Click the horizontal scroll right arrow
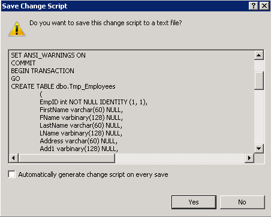This screenshot has height=217, width=271. (x=249, y=158)
